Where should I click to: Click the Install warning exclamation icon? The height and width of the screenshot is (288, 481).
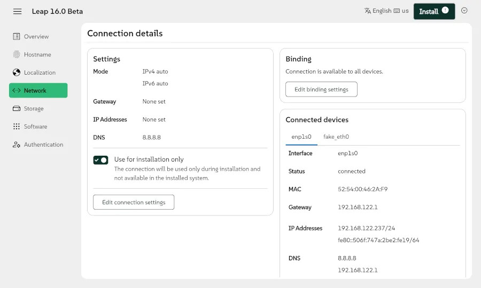click(445, 11)
